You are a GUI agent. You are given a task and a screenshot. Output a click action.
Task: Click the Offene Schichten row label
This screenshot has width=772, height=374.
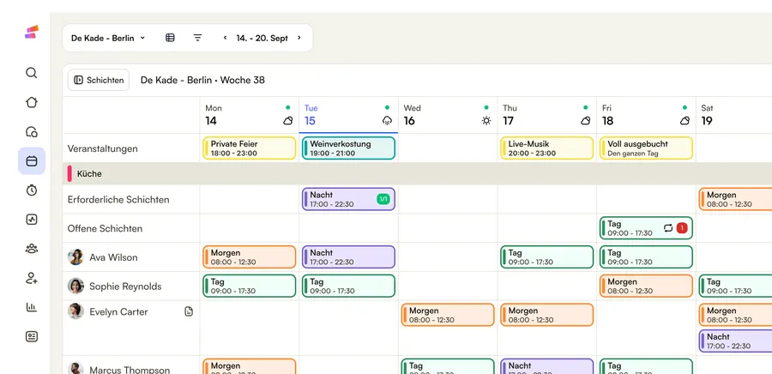[105, 228]
